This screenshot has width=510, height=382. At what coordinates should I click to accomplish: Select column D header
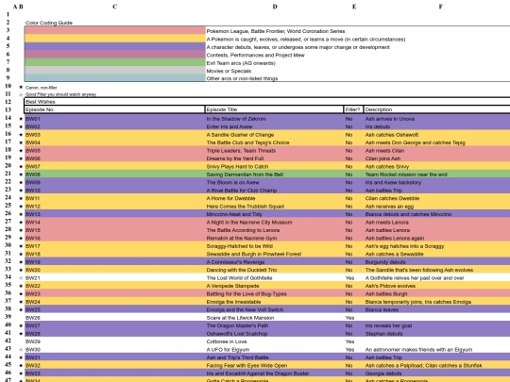(x=275, y=7)
